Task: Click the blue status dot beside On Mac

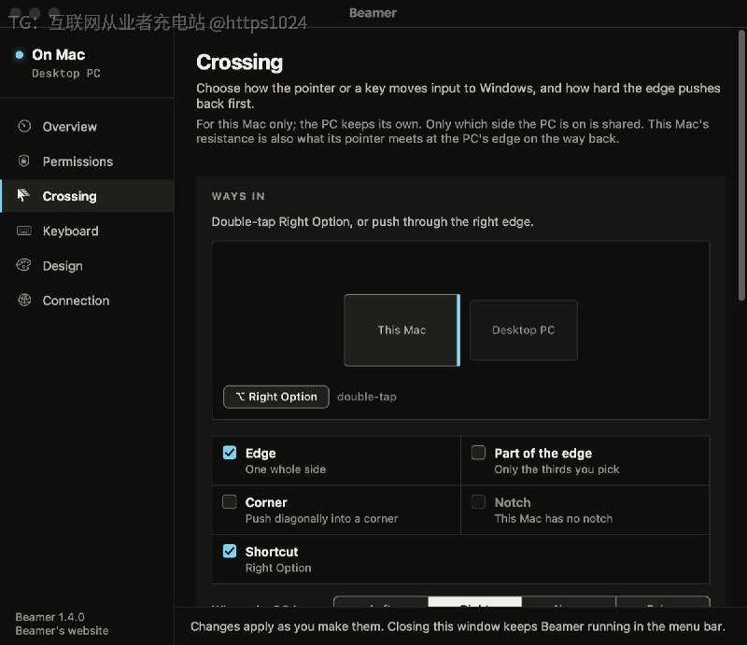Action: point(20,55)
